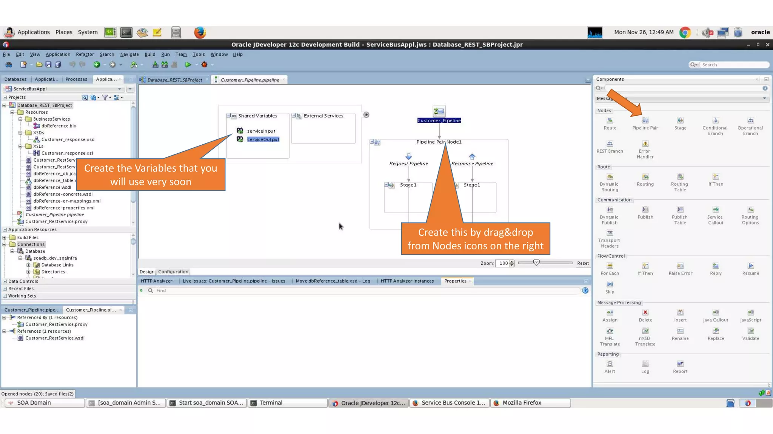Expand the Data Controls section
The image size is (773, 434).
pyautogui.click(x=5, y=281)
